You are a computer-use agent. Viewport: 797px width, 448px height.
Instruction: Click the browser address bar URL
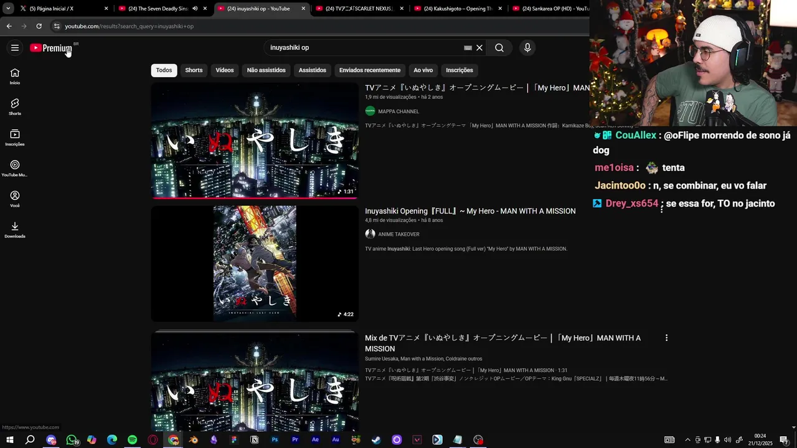[129, 26]
